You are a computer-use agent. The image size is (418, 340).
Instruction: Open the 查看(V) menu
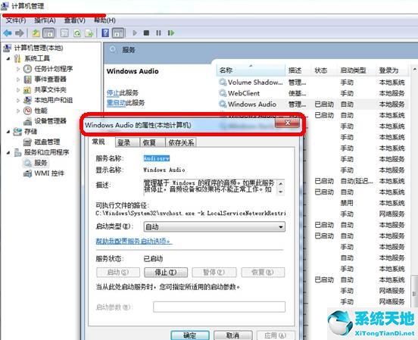pyautogui.click(x=75, y=20)
